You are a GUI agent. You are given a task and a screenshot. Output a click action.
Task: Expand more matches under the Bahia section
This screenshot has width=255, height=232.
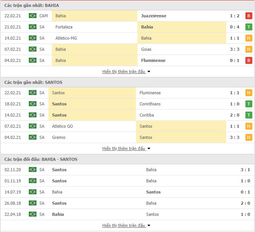coord(126,72)
